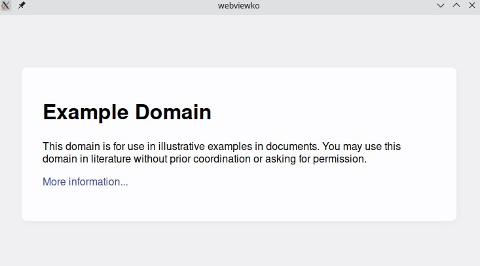Minimize window using the down chevron
Viewport: 480px width, 266px height.
click(x=441, y=5)
